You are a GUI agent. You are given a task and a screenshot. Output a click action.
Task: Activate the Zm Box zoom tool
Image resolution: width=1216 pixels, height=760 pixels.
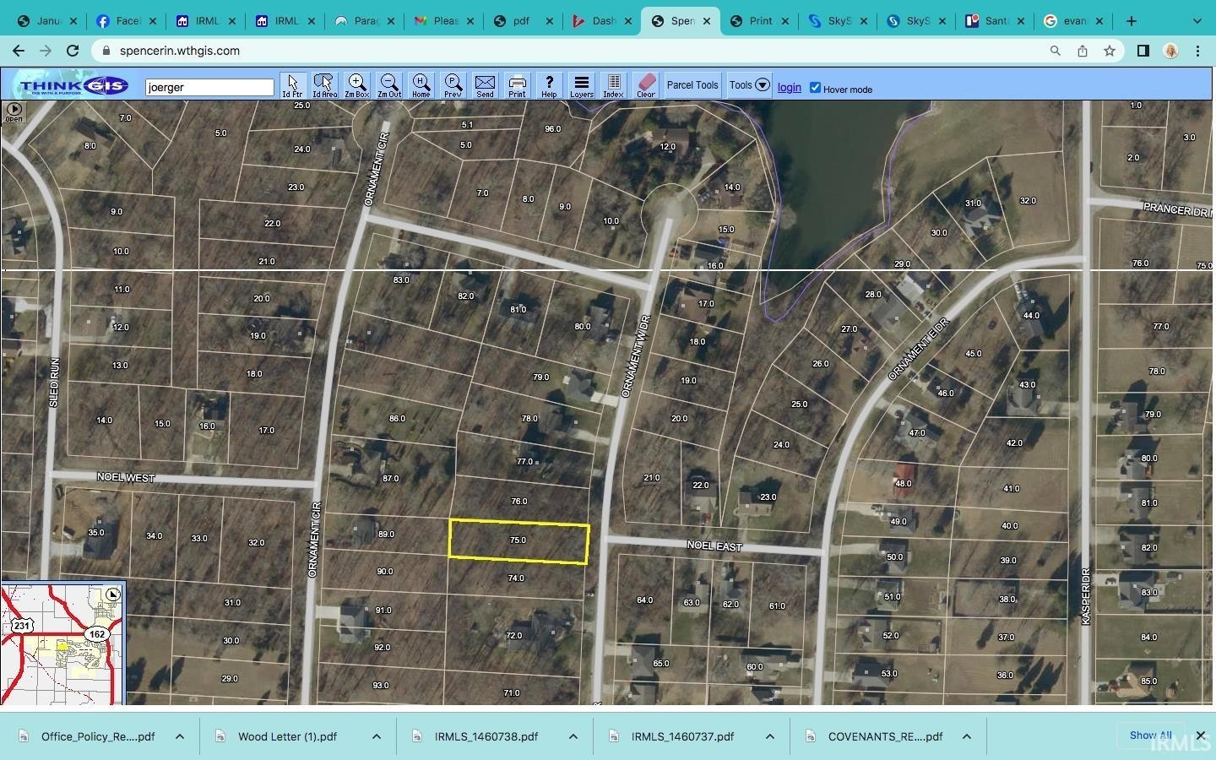point(356,85)
